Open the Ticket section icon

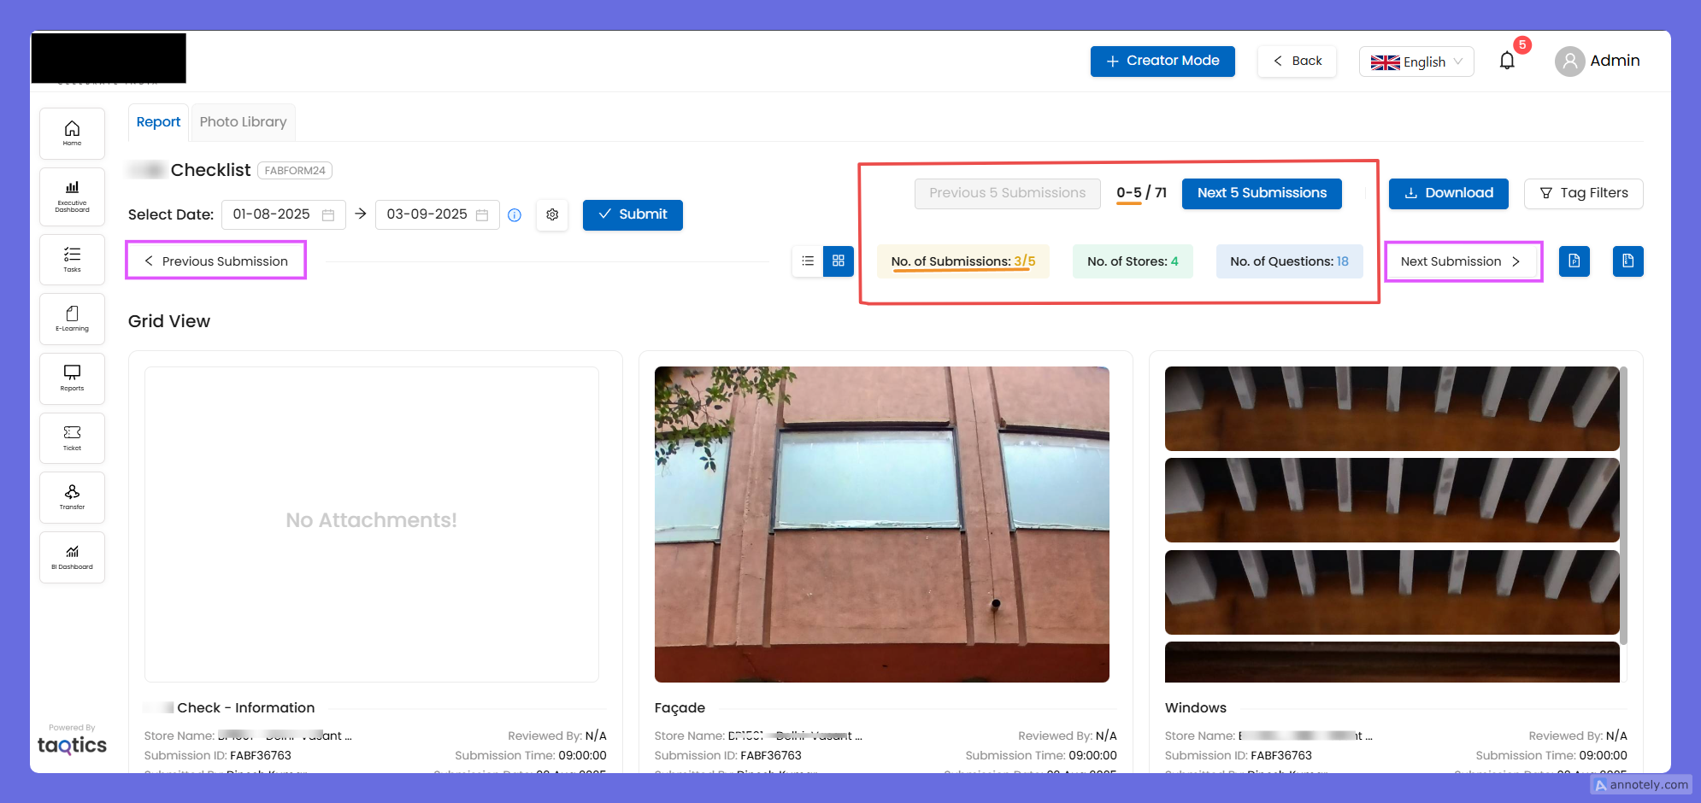[x=72, y=437]
